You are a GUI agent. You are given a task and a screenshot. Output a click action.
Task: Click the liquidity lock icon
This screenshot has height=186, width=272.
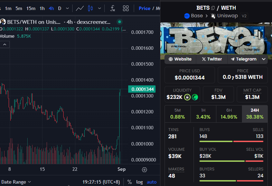tap(187, 97)
